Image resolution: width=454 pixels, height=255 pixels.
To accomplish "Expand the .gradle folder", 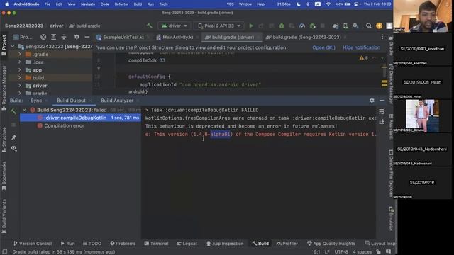I will click(x=20, y=55).
